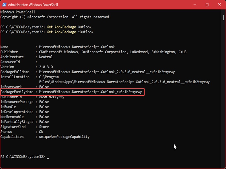Click the Name row's value MicrosoftWindows.NarratorScript.Outlook
This screenshot has width=226, height=169.
click(x=77, y=47)
